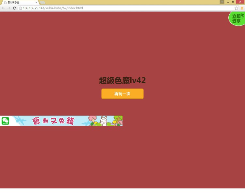Click the WeChat logo in the banner
Screen dimensions: 245x196
click(6, 121)
